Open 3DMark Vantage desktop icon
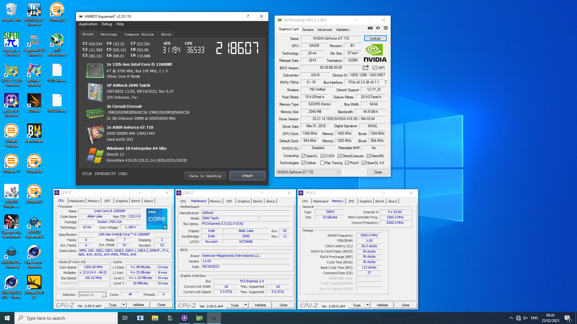Image resolution: width=577 pixels, height=324 pixels. click(x=11, y=136)
